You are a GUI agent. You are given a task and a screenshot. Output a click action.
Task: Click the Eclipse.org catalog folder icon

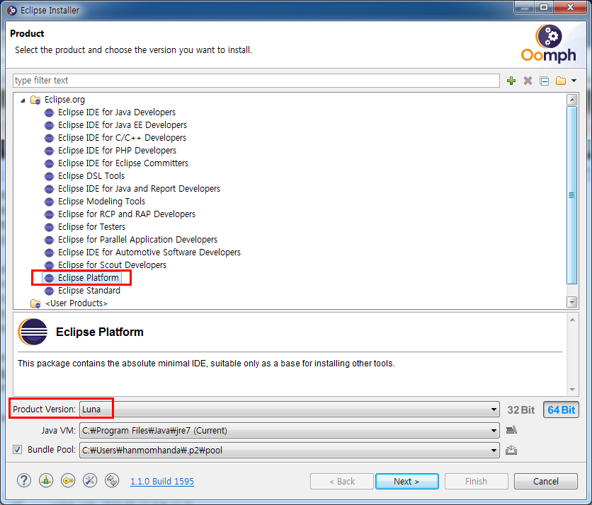point(35,100)
